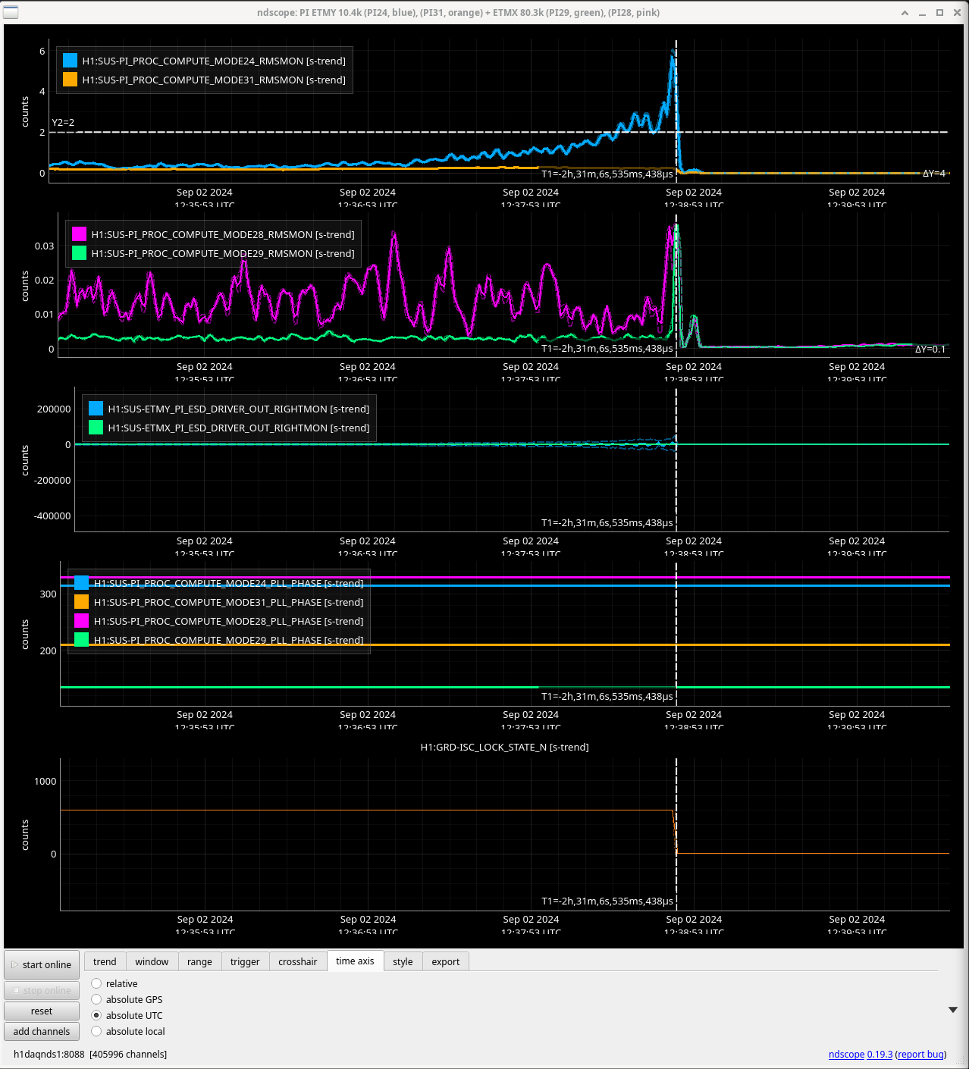
Task: Click the window menu icon in title bar
Action: point(11,12)
